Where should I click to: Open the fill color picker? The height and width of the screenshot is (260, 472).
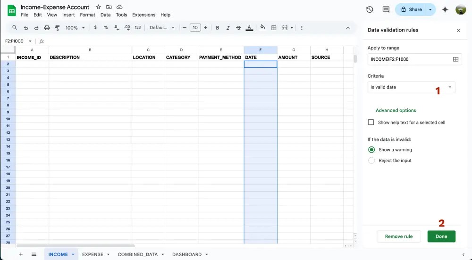[x=262, y=28]
